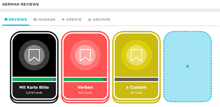Viewport: 220px width, 107px height.
Task: Click the 922 Cards count label
Action: coord(85,92)
